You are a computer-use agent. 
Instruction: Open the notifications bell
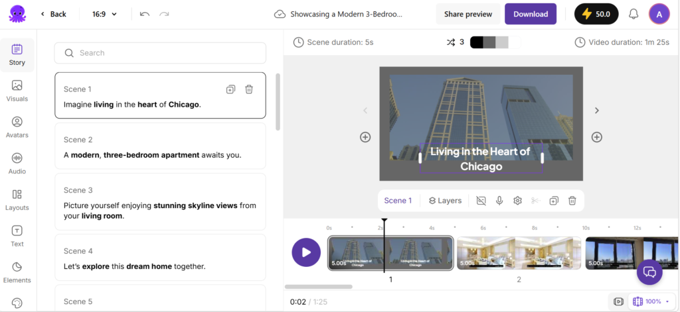pyautogui.click(x=634, y=14)
